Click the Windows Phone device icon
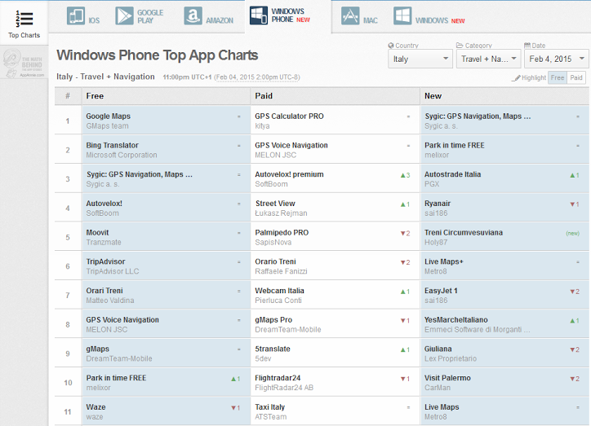Viewport: 591px width, 426px height. 259,15
